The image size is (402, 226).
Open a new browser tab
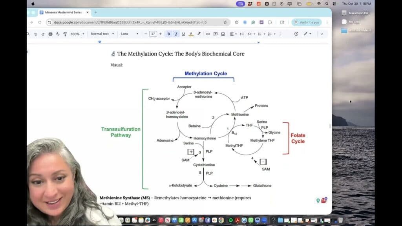(95, 12)
